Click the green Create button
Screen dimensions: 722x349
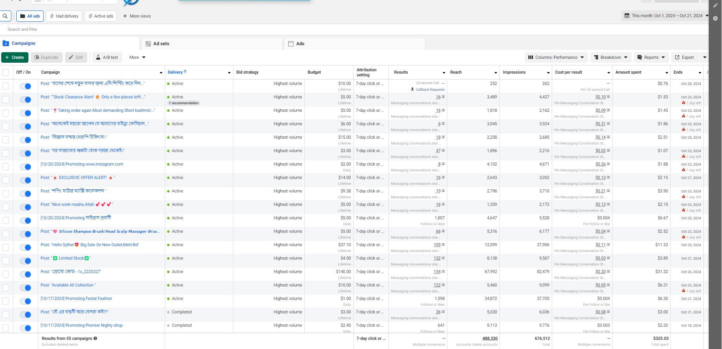click(14, 57)
